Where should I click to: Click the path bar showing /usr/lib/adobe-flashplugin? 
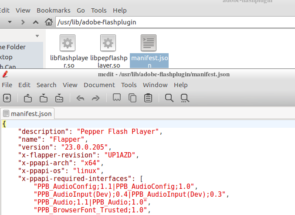click(x=175, y=22)
